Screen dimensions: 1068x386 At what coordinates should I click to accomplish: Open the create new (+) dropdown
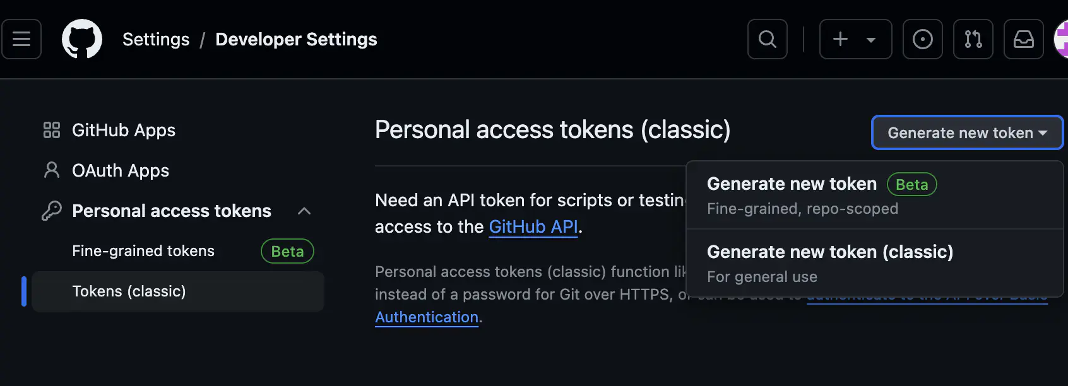tap(855, 38)
